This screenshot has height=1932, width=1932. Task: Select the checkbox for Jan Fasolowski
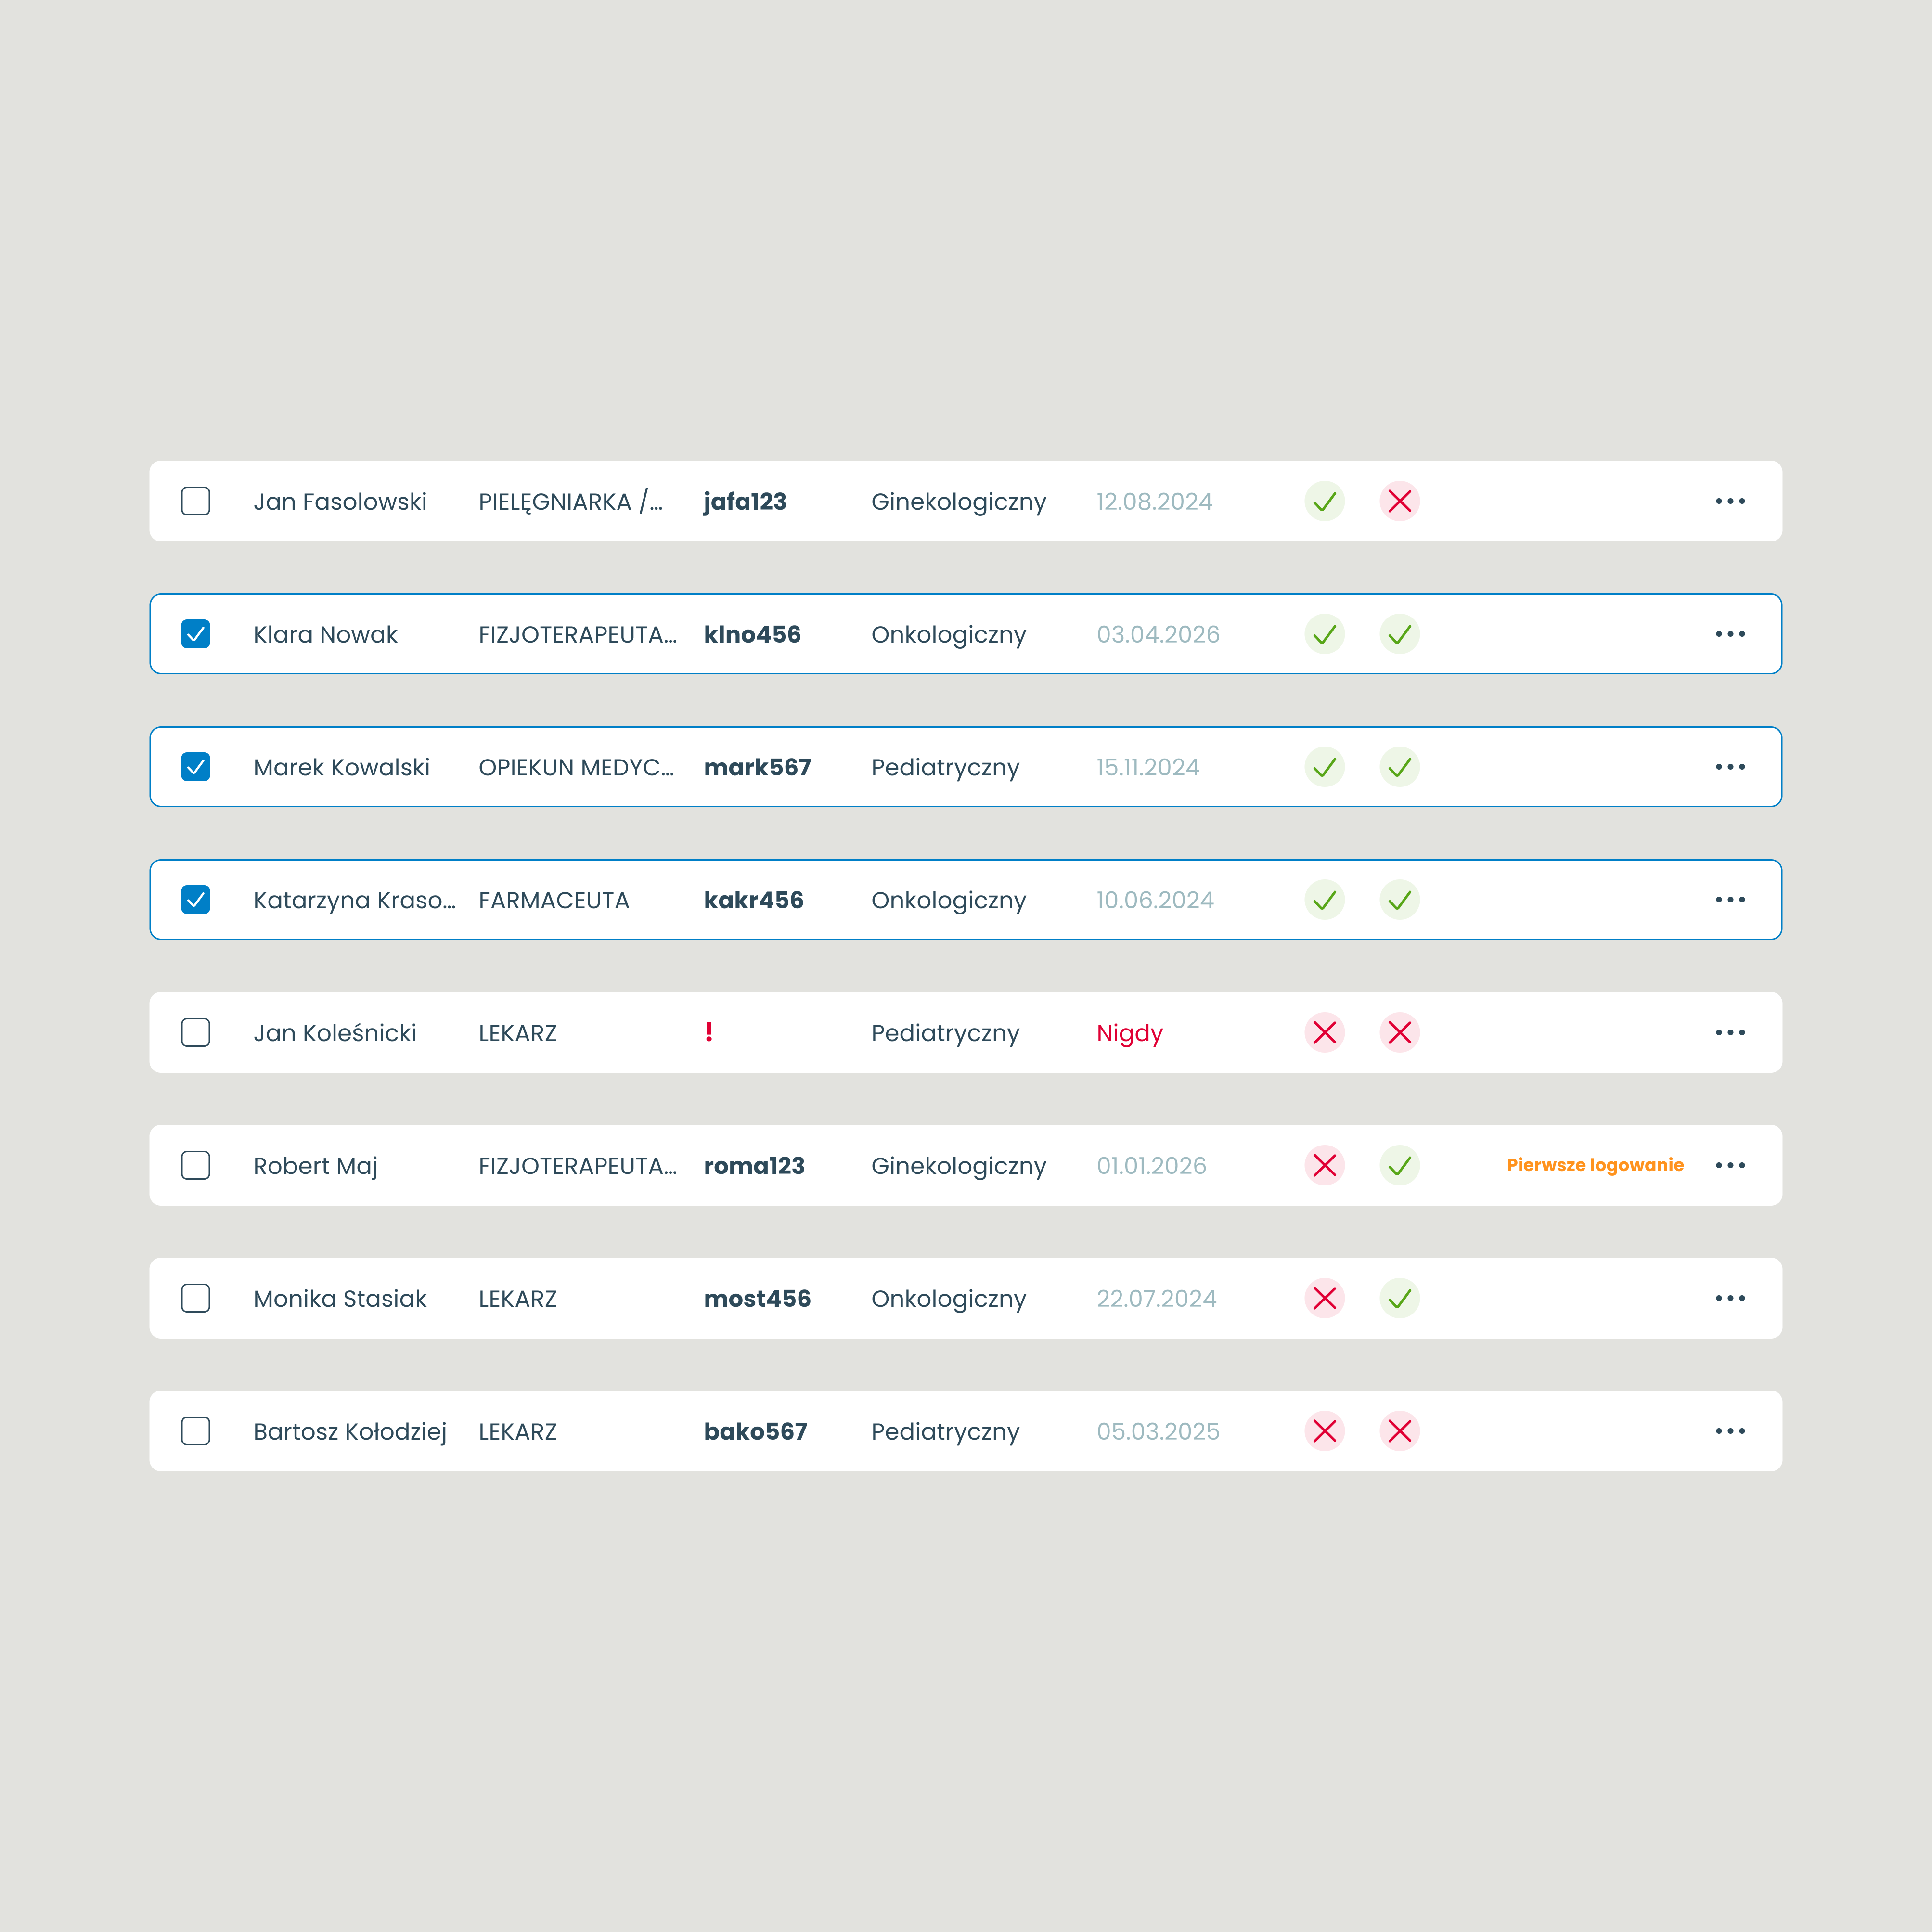pos(196,501)
